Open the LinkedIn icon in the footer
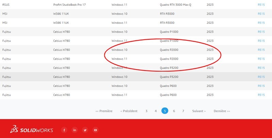 tap(74, 130)
